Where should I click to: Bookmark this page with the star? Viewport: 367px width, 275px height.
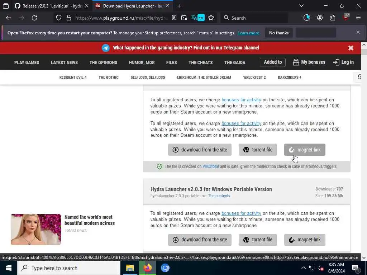(211, 18)
